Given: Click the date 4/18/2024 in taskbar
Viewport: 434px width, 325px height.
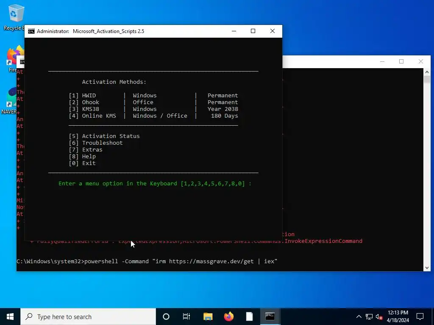Looking at the screenshot, I should pos(398,320).
